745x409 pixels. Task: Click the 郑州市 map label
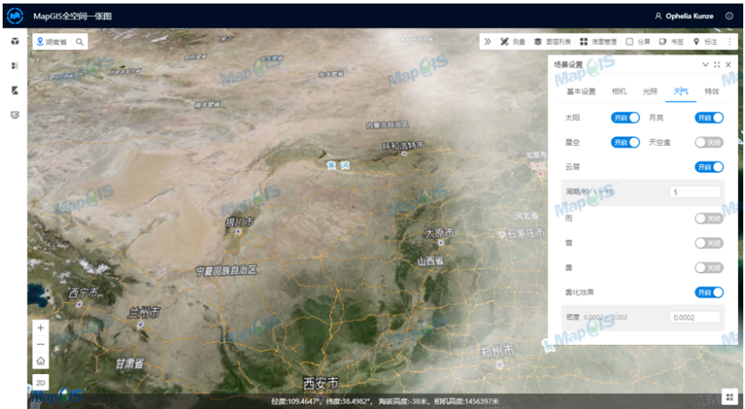497,352
